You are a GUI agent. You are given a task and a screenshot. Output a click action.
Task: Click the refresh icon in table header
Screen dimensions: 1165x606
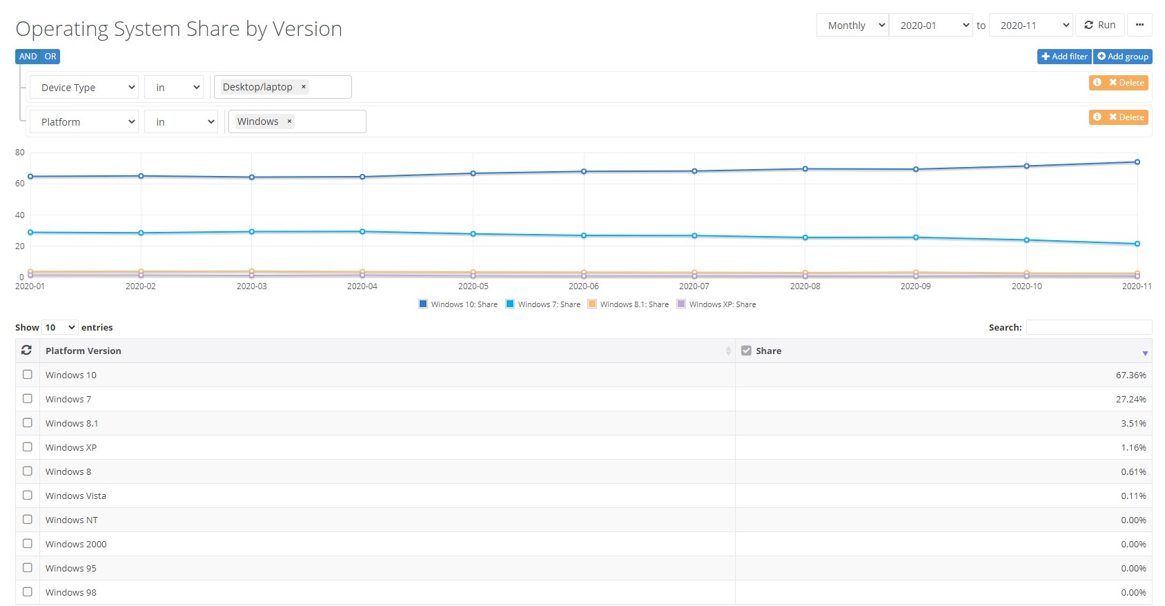pyautogui.click(x=27, y=351)
